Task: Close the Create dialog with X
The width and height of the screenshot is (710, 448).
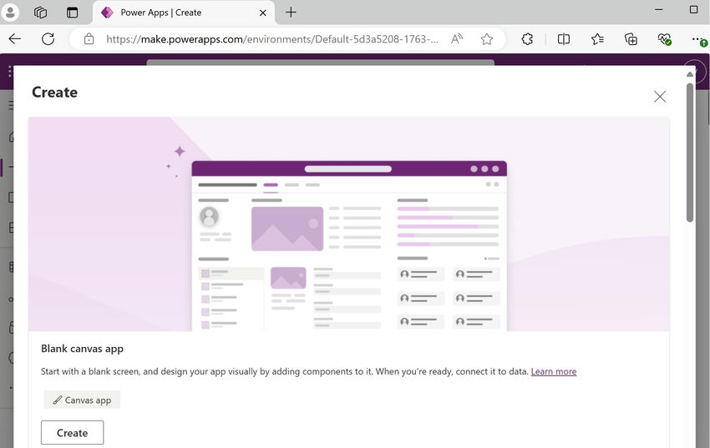Action: tap(660, 96)
